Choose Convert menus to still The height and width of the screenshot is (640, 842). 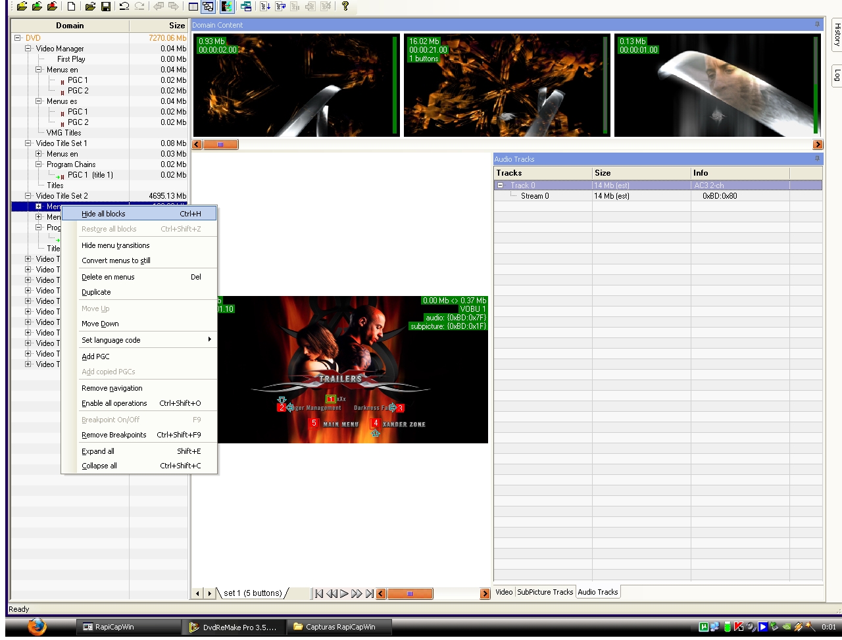point(139,260)
